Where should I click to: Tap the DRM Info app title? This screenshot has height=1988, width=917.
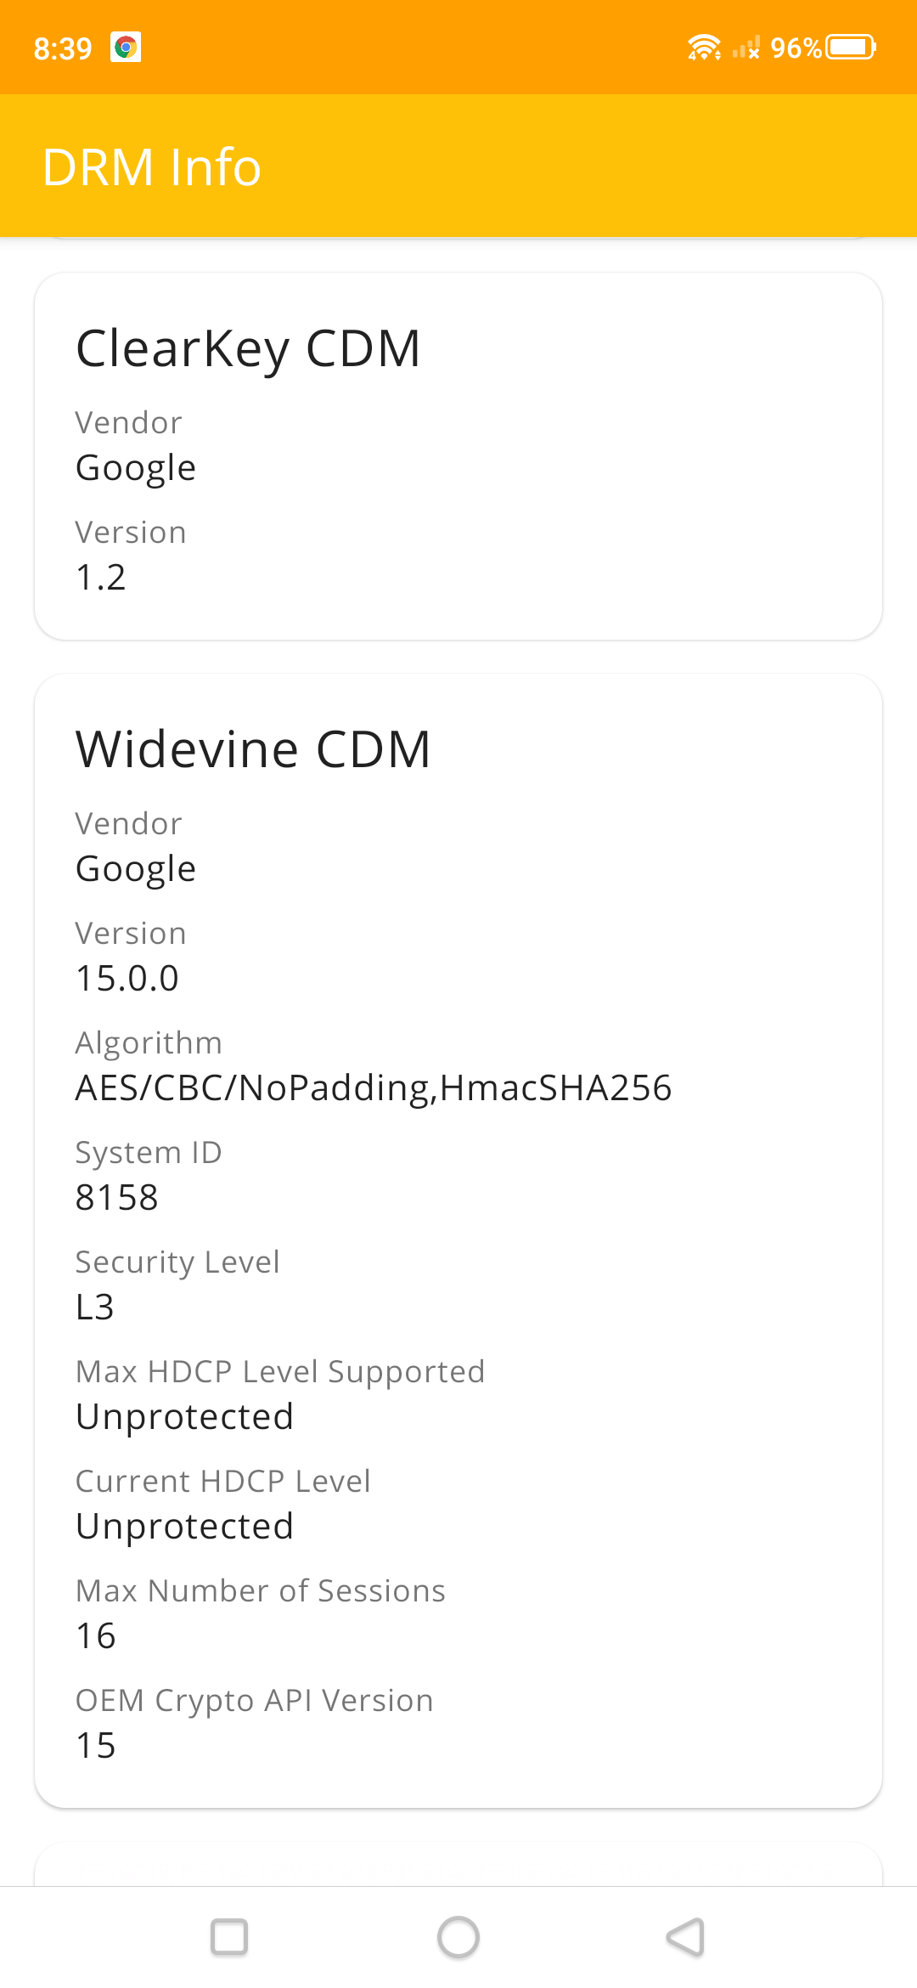pyautogui.click(x=151, y=167)
